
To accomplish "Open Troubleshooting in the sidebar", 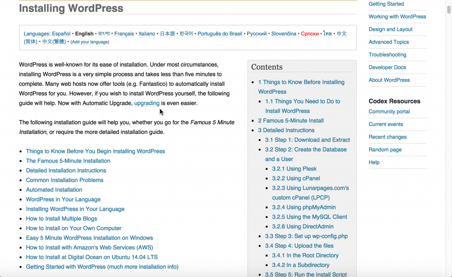I will [388, 55].
